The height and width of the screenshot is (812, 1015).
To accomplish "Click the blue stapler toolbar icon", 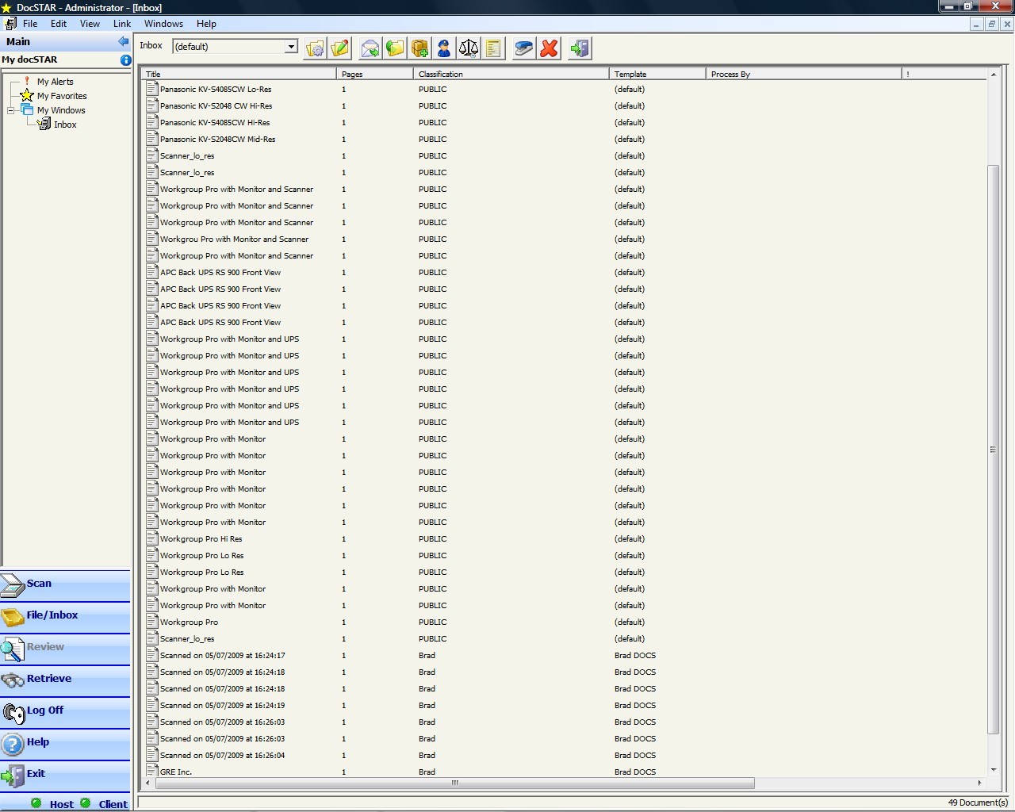I will [x=523, y=48].
